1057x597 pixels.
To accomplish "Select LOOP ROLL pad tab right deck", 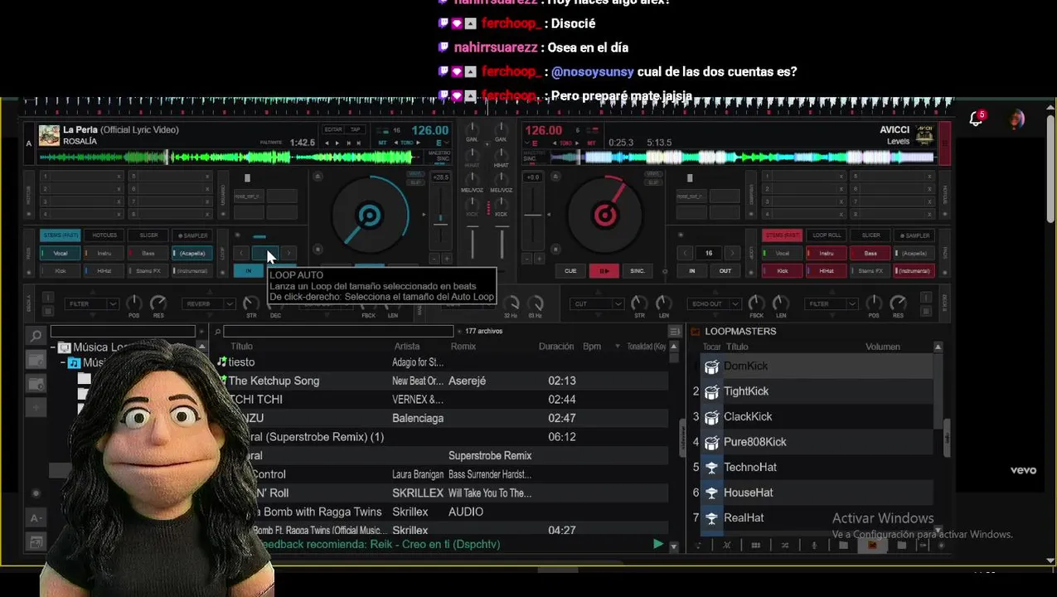I will coord(827,235).
